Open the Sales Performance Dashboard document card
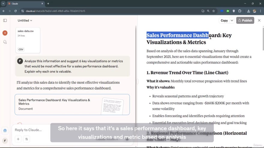264x148 pixels. pyautogui.click(x=72, y=105)
